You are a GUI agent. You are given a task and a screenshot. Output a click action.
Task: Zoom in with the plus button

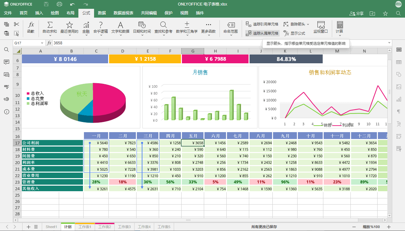point(389,227)
